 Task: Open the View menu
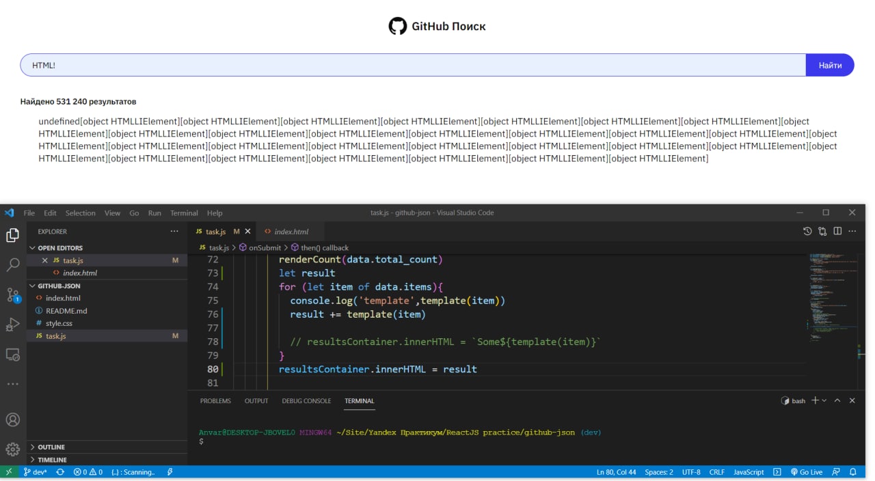[112, 212]
